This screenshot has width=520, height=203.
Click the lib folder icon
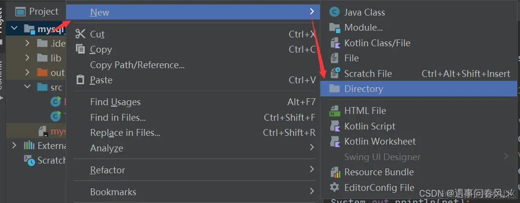pos(42,58)
